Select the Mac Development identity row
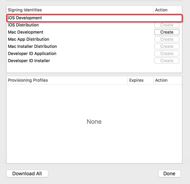190x184 pixels. pos(94,32)
